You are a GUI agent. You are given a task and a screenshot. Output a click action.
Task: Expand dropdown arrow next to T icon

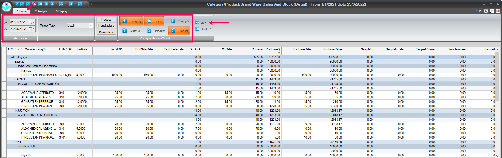(75, 4)
